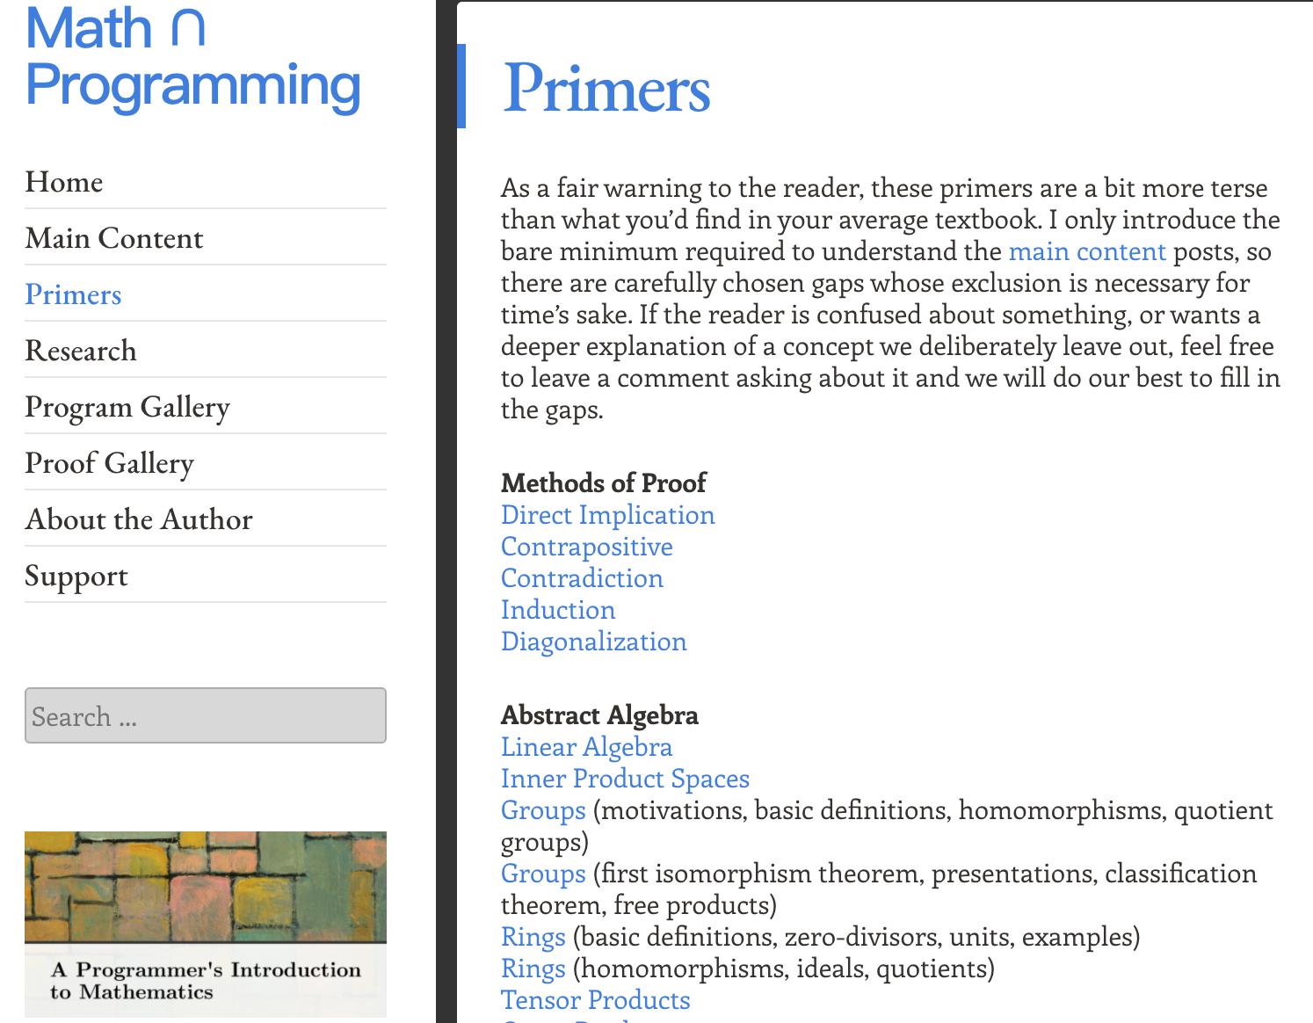Open the Support menu item
Viewport: 1313px width, 1023px height.
pyautogui.click(x=76, y=576)
